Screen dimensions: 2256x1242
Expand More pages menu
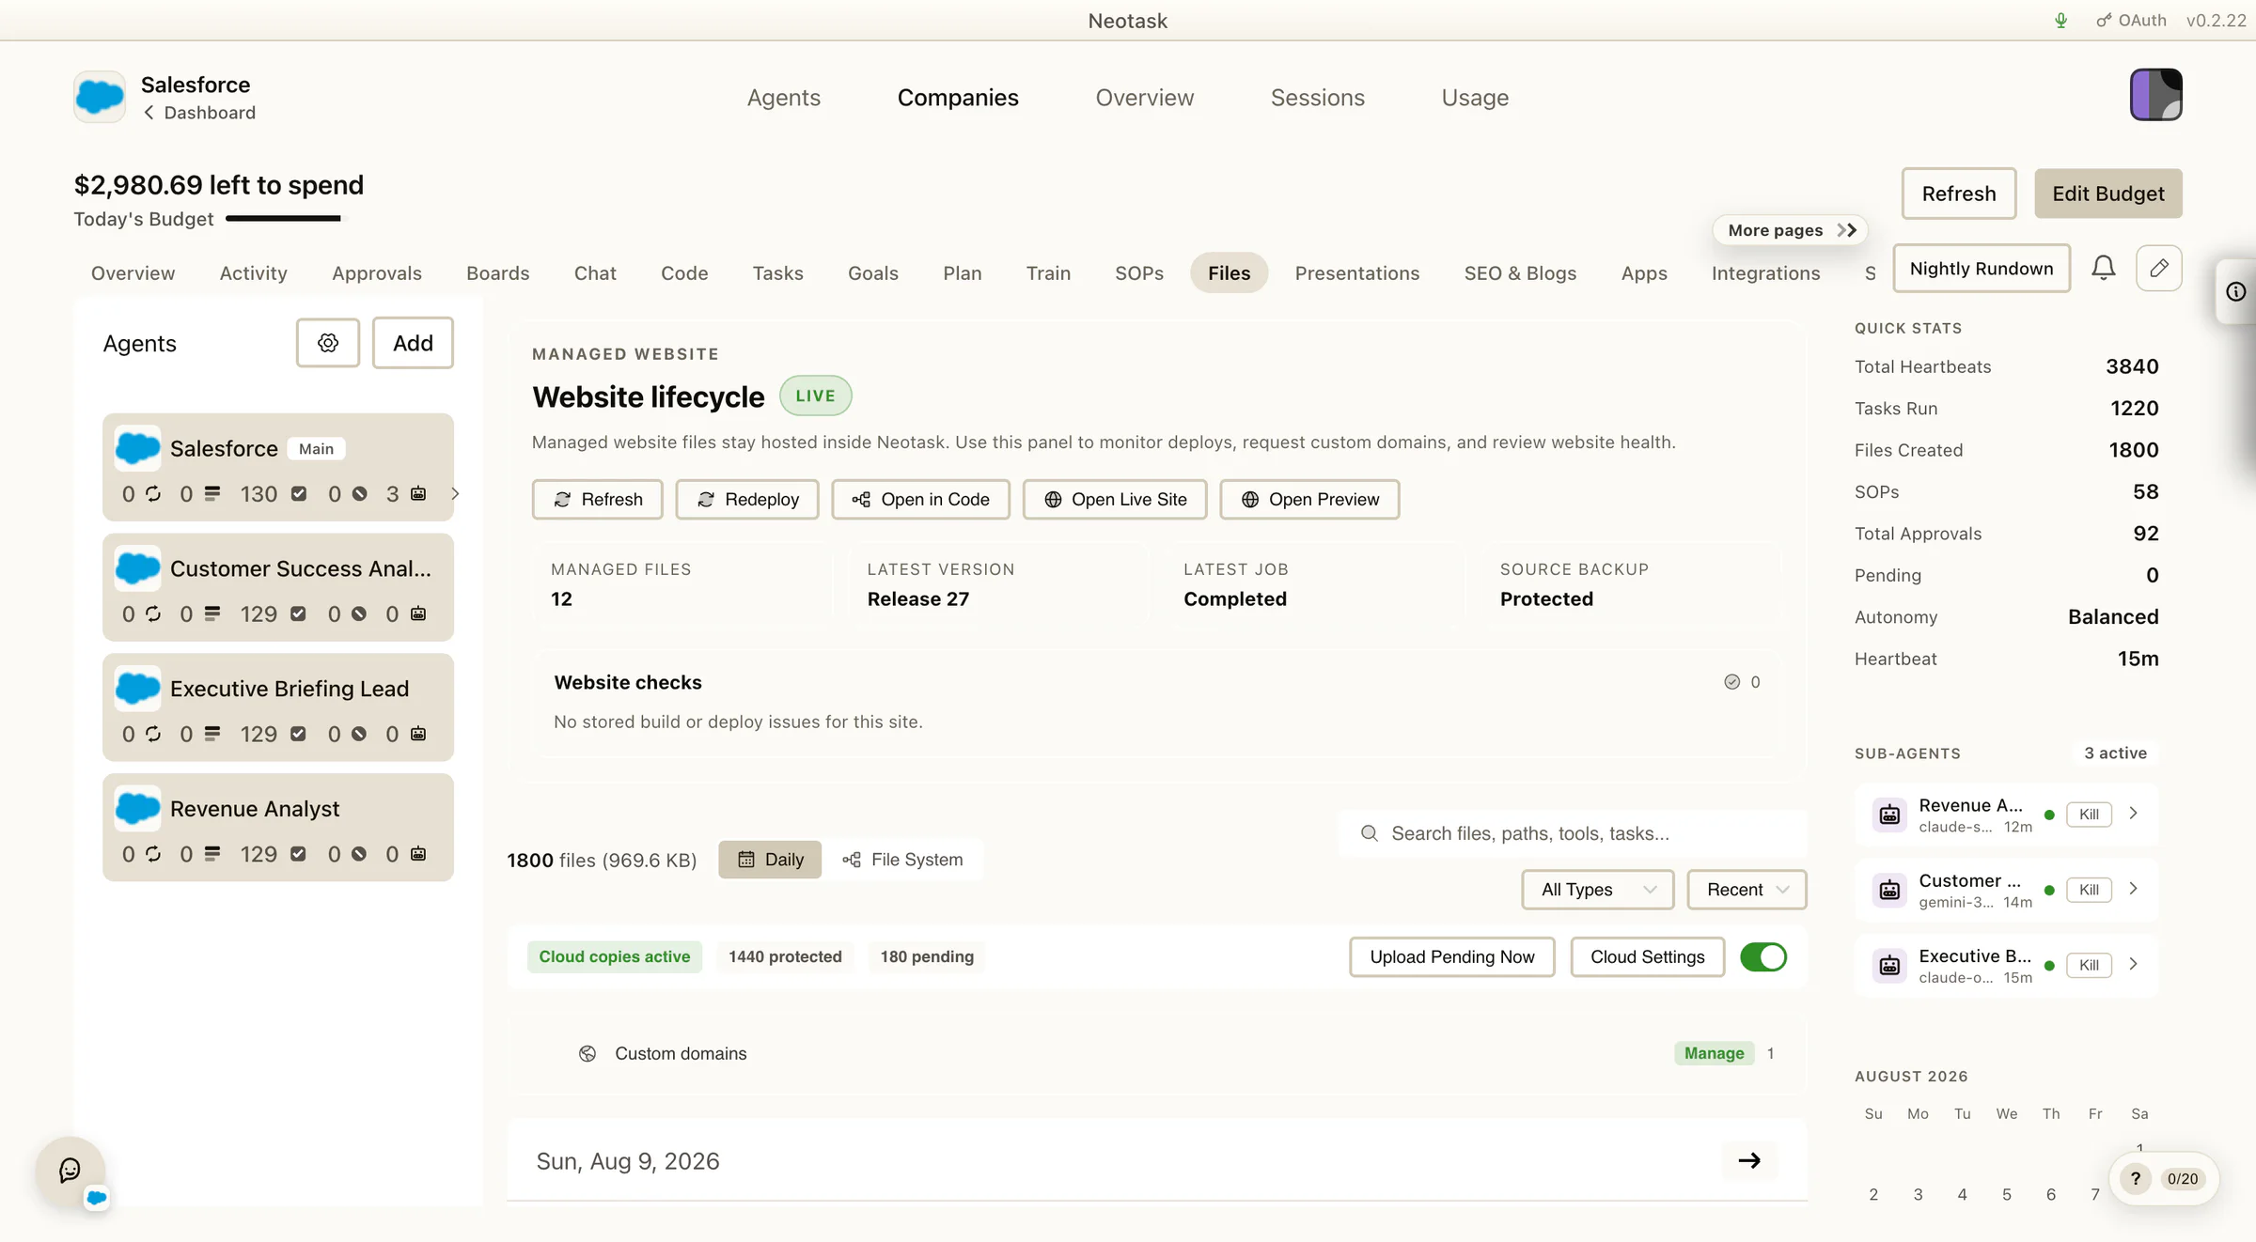1791,230
